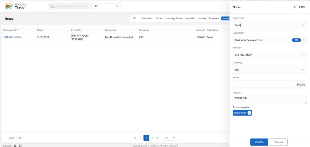Expand the Currency dropdown
Screen dimensions: 310x147
pos(303,70)
